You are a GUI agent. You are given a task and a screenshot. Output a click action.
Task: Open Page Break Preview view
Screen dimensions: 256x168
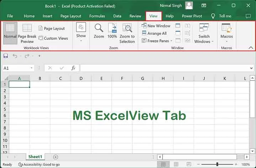pyautogui.click(x=27, y=33)
